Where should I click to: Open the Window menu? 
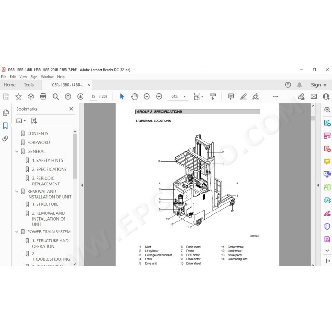coord(47,77)
